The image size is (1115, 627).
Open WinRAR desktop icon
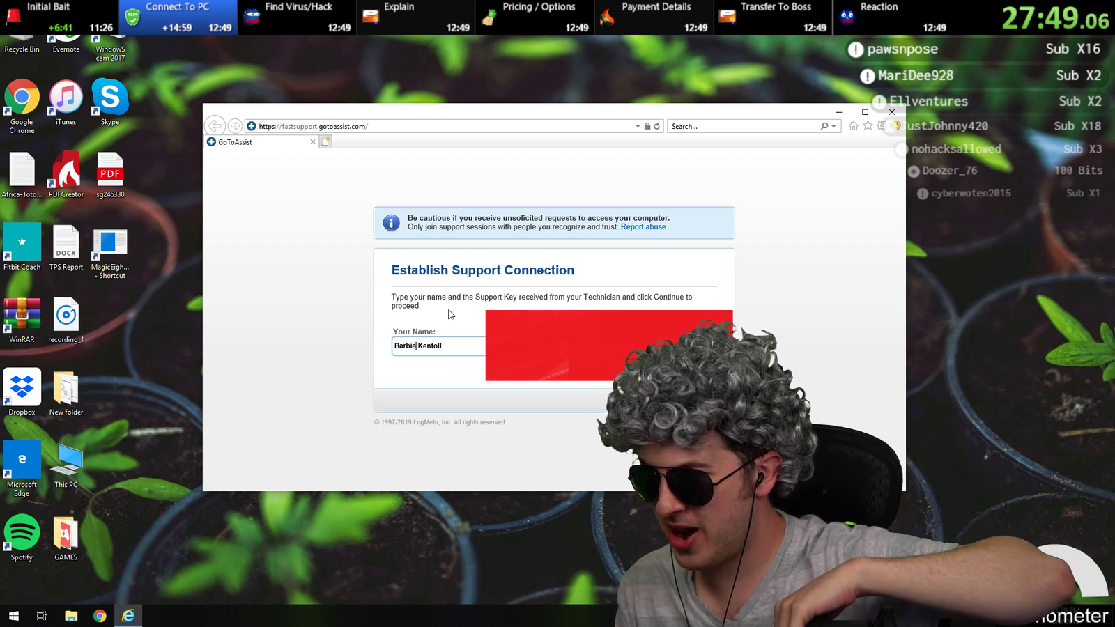22,320
